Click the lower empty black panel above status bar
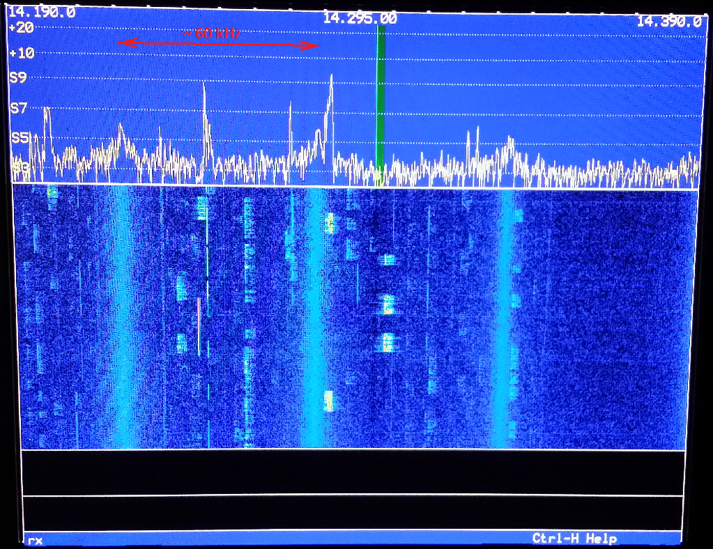This screenshot has height=549, width=713. point(353,513)
